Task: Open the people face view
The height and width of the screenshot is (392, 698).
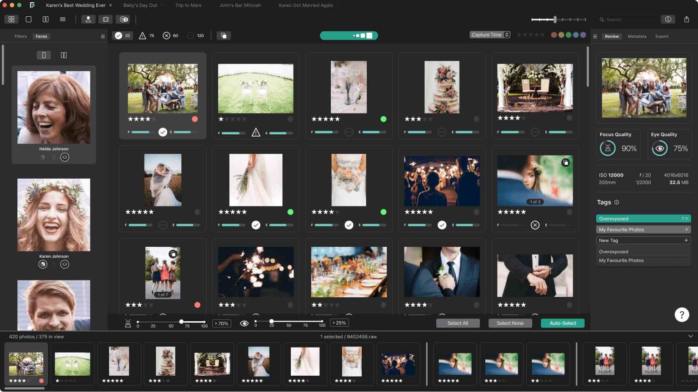Action: coord(88,19)
